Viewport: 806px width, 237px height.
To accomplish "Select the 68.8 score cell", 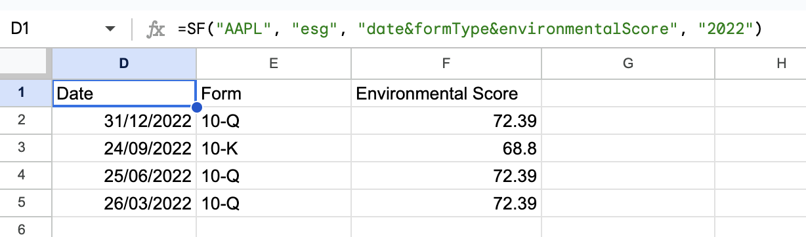I will 446,148.
